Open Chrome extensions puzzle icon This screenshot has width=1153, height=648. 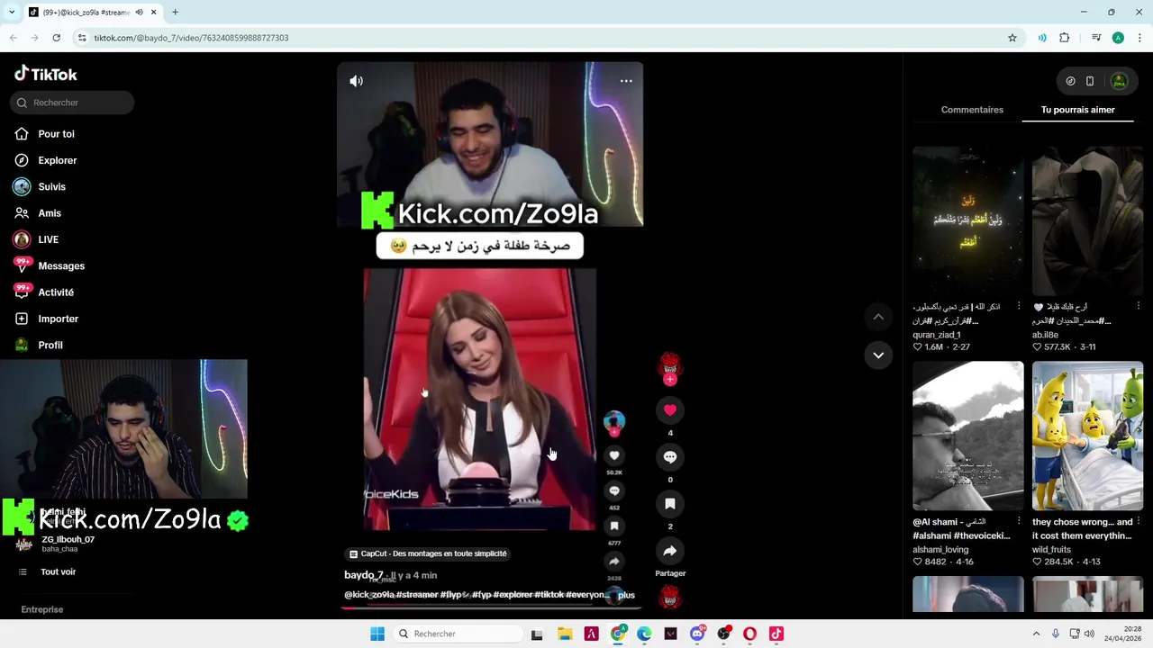[1065, 38]
